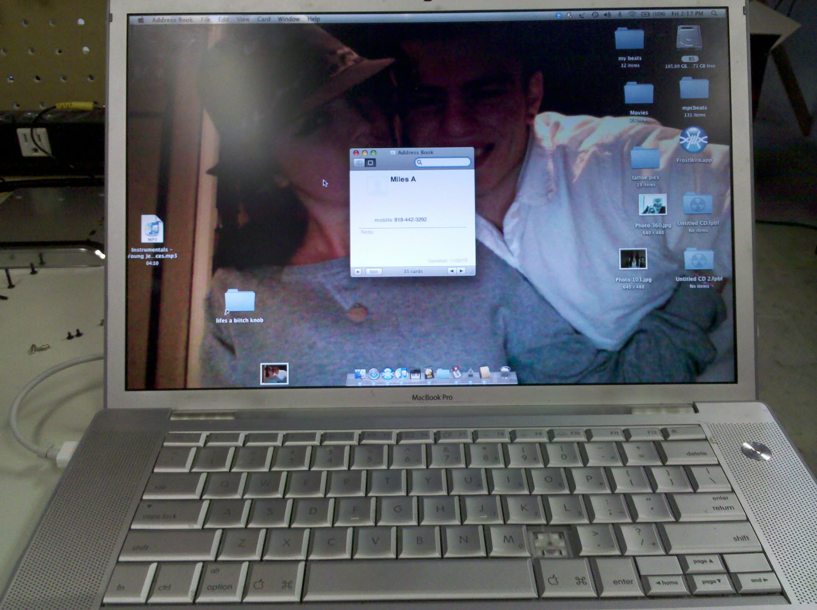Open Finder from the Dock
This screenshot has height=610, width=817.
360,374
